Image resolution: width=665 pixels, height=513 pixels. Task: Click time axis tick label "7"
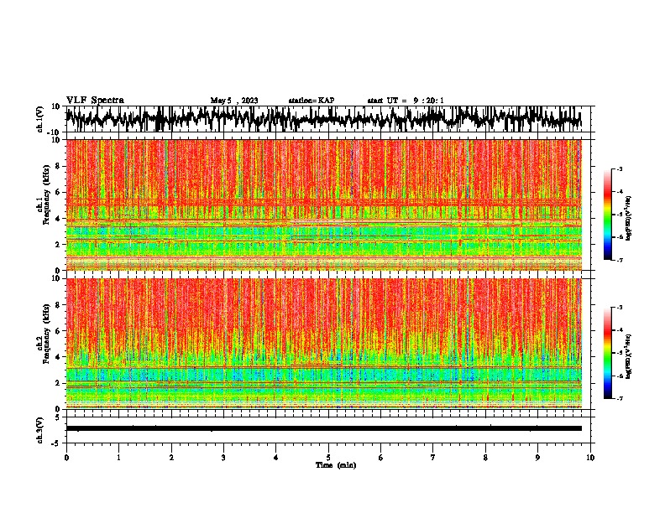(433, 458)
